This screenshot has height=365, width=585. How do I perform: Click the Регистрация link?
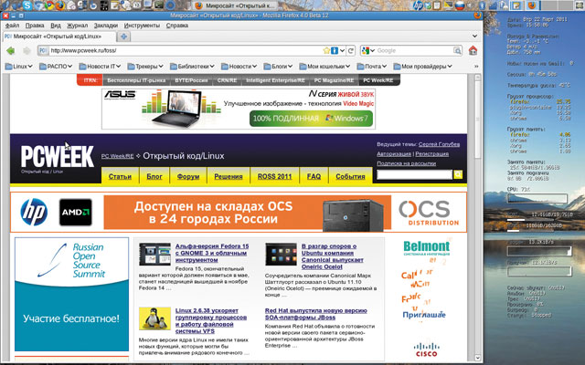(431, 154)
